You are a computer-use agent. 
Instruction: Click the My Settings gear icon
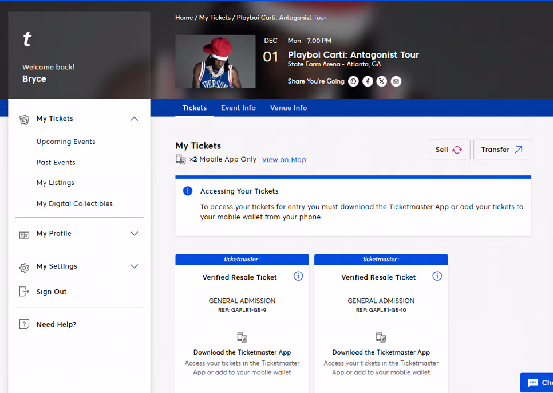click(24, 268)
